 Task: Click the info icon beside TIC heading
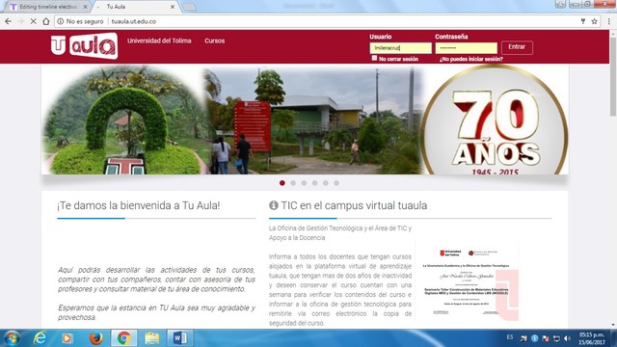[274, 205]
